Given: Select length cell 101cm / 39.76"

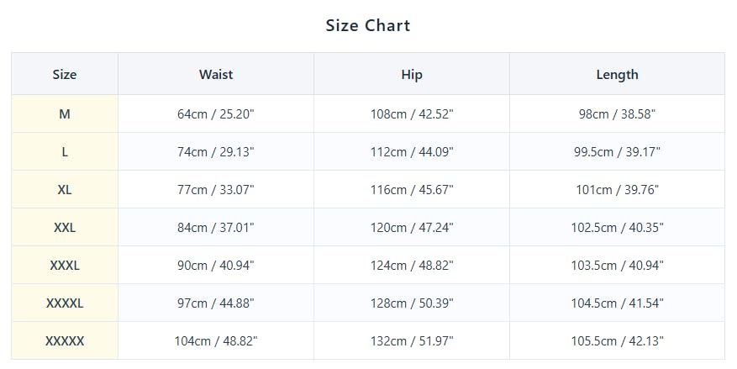Looking at the screenshot, I should [x=617, y=189].
